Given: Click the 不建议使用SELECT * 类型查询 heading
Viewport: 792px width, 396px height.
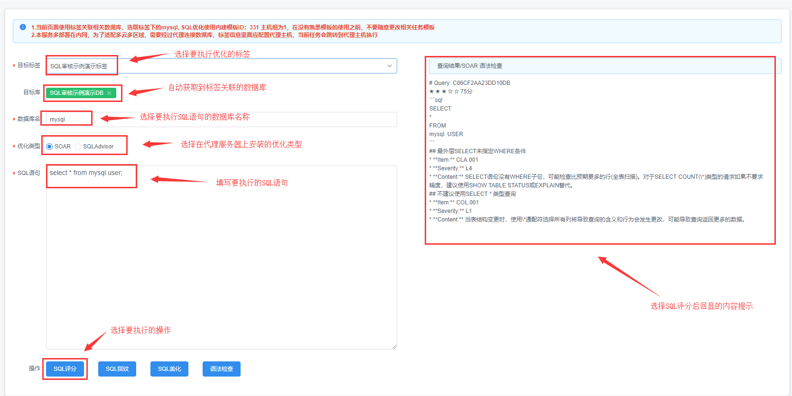Looking at the screenshot, I should coord(473,194).
